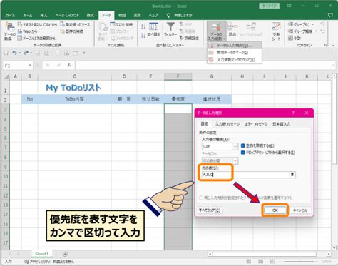This screenshot has width=338, height=266.
Task: Click the dialog help question mark
Action: [x=293, y=113]
